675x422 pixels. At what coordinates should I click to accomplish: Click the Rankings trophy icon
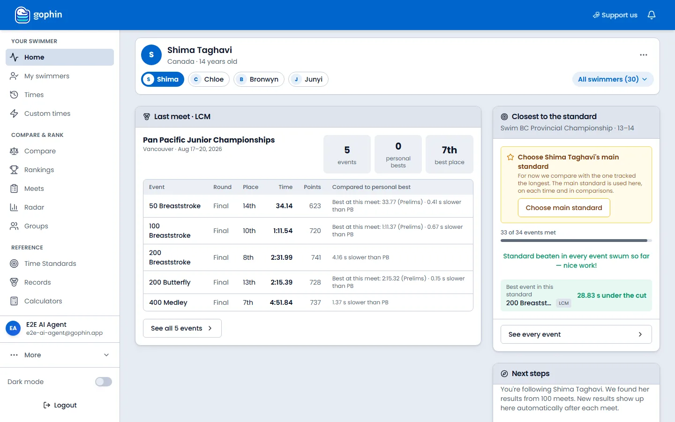[14, 170]
